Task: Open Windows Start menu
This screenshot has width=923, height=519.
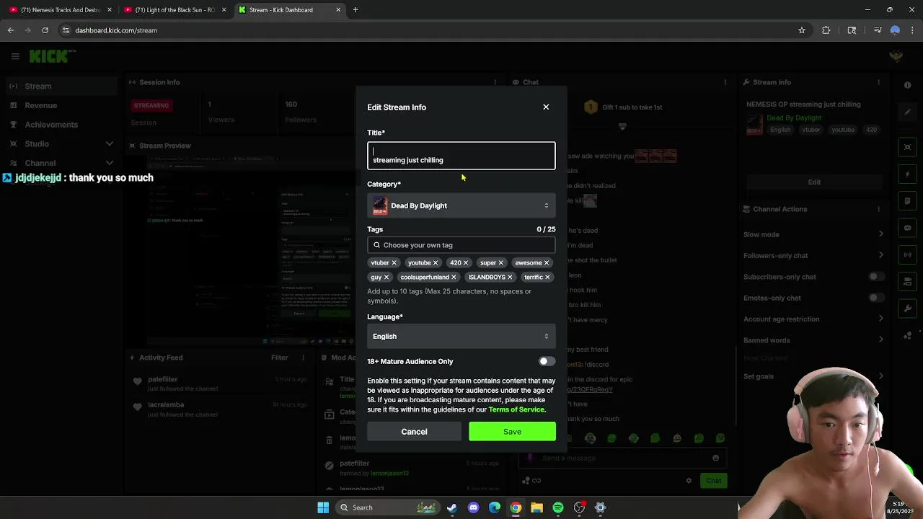Action: [x=323, y=507]
